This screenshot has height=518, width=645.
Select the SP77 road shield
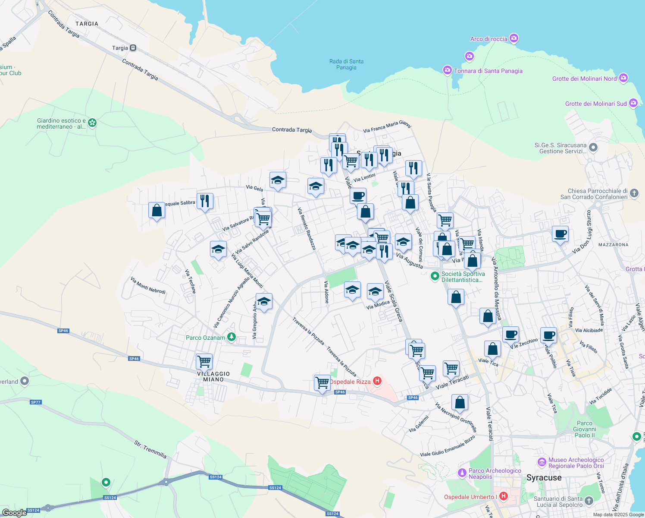(x=35, y=402)
